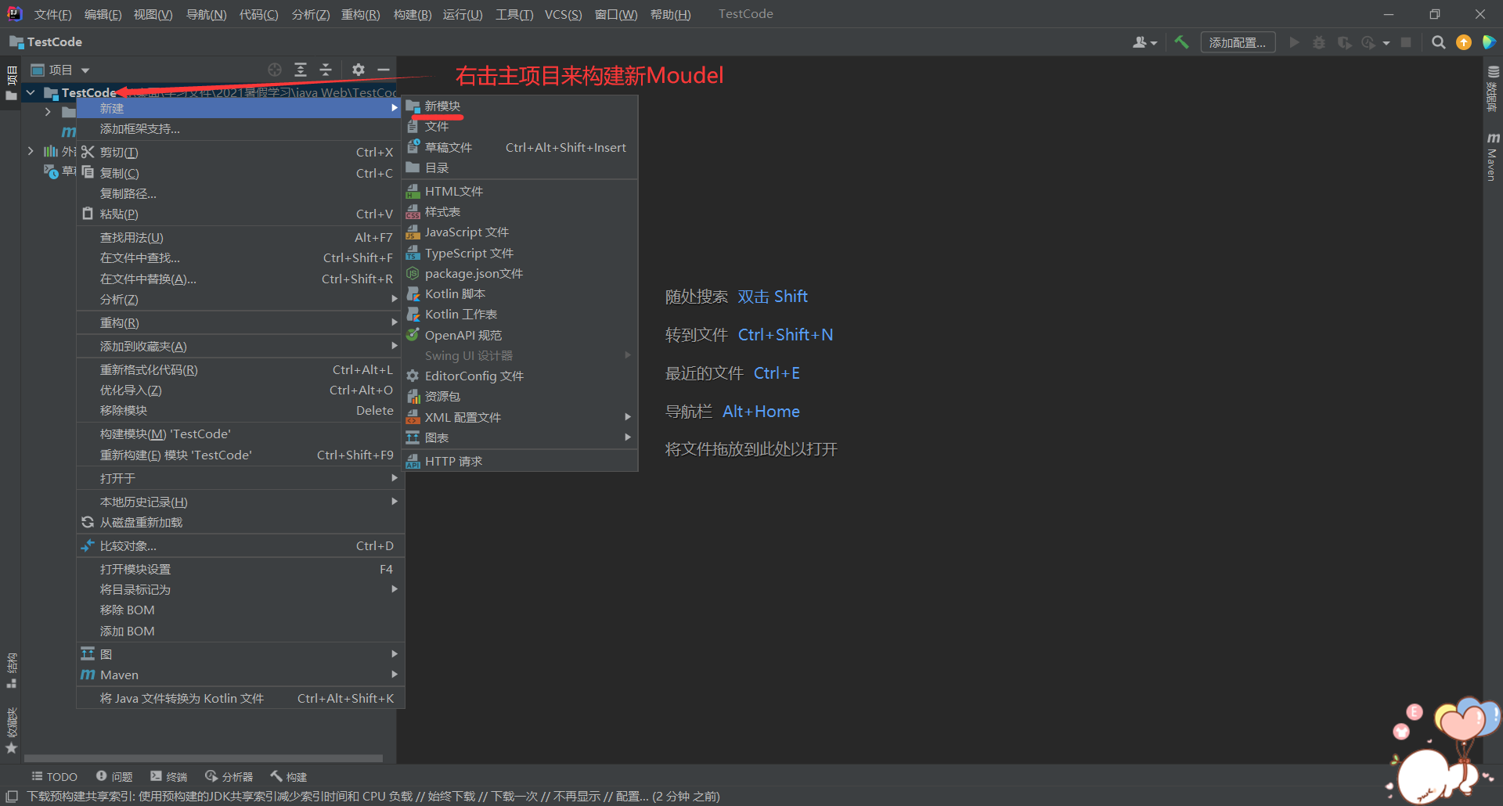Choose HTTP 请求 in the New submenu

(x=521, y=461)
